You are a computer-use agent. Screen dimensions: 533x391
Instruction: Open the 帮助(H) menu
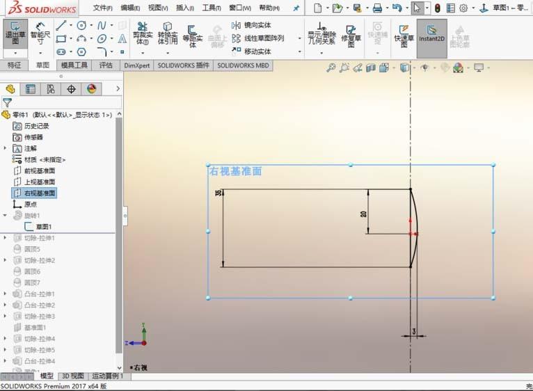[269, 8]
